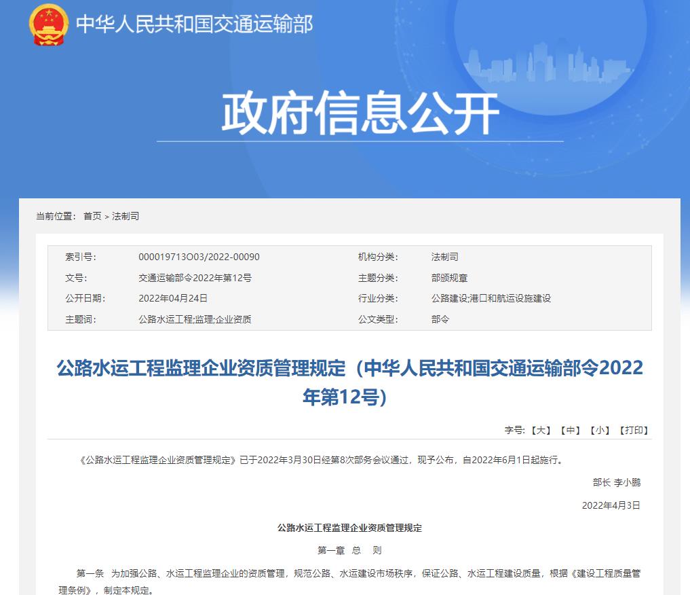Click the date 2022年4月3日

611,505
